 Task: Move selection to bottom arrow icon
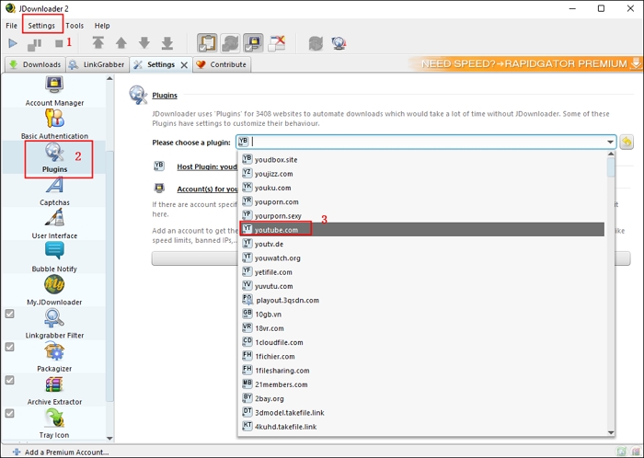[x=167, y=42]
